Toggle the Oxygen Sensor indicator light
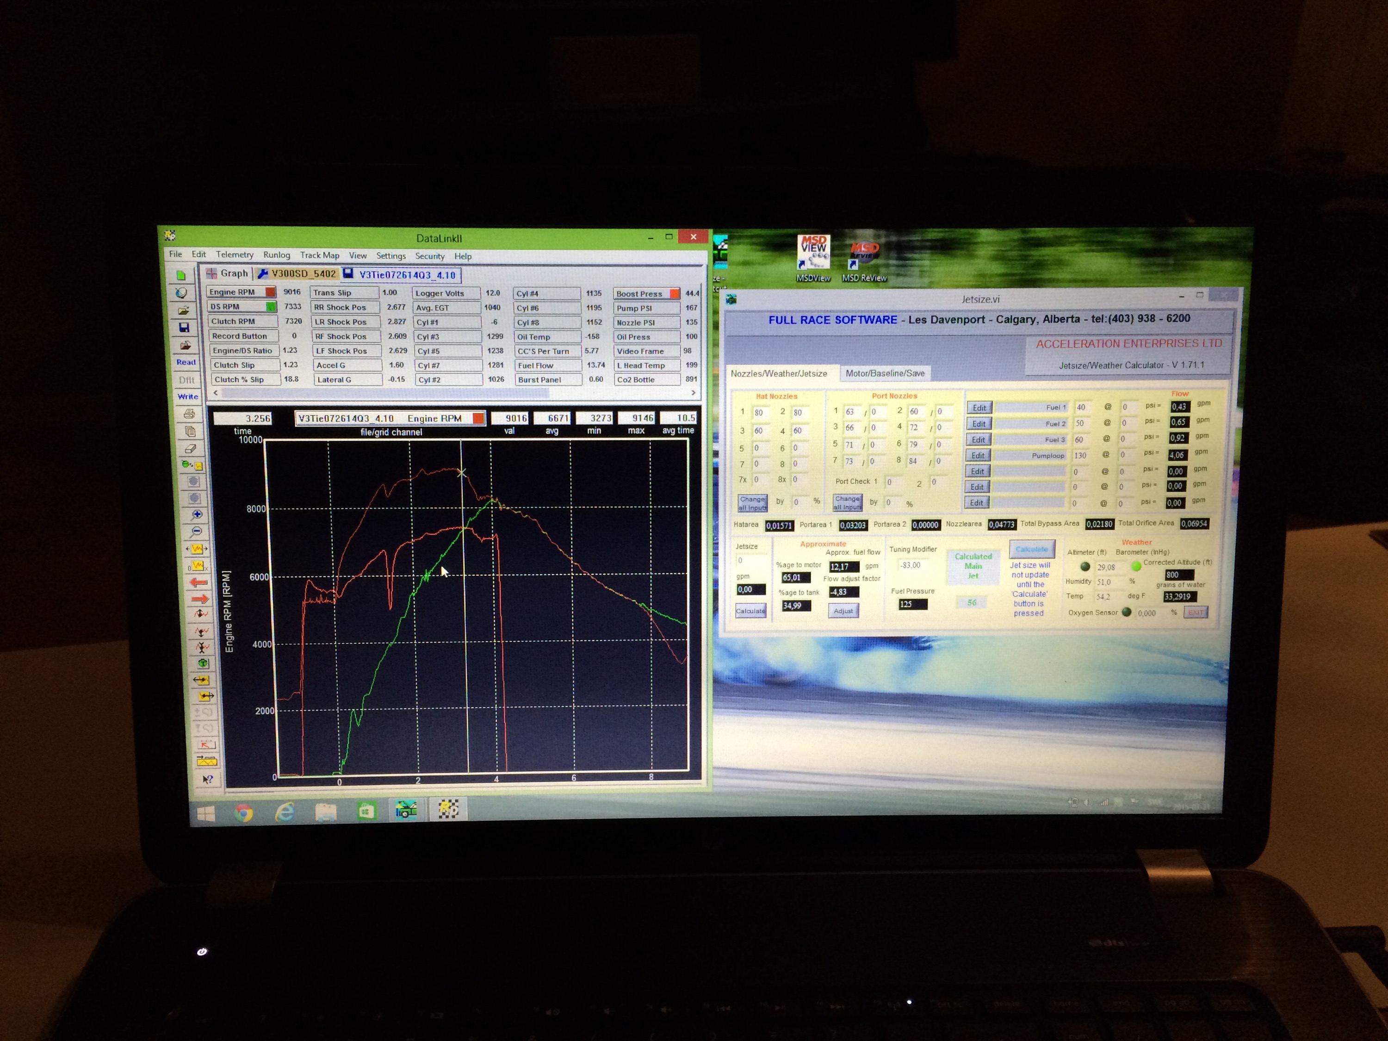The height and width of the screenshot is (1041, 1388). (1126, 612)
